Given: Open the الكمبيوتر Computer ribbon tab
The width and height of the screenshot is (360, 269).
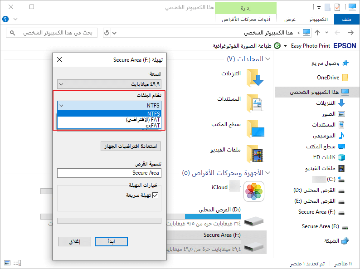Looking at the screenshot, I should click(x=318, y=20).
